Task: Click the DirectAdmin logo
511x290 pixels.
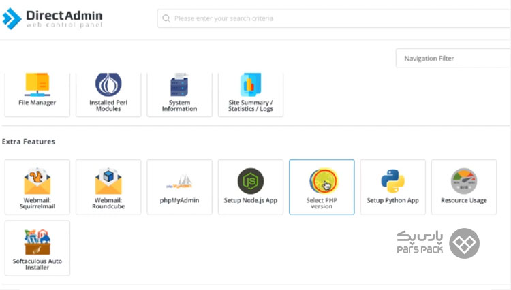Action: [x=52, y=18]
